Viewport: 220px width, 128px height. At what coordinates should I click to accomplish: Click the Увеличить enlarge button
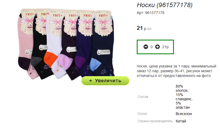point(105,81)
